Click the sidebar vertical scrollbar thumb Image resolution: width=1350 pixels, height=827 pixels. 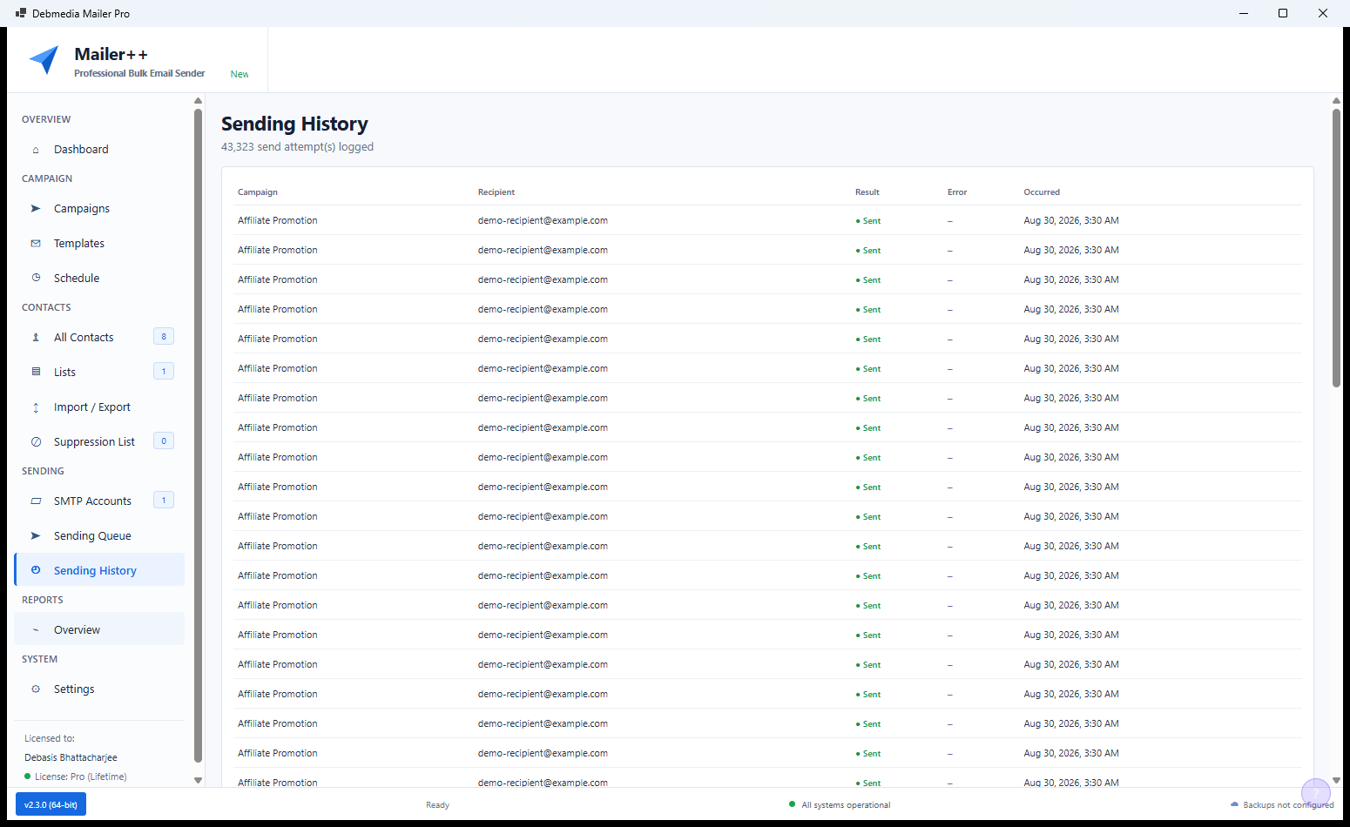(x=198, y=435)
